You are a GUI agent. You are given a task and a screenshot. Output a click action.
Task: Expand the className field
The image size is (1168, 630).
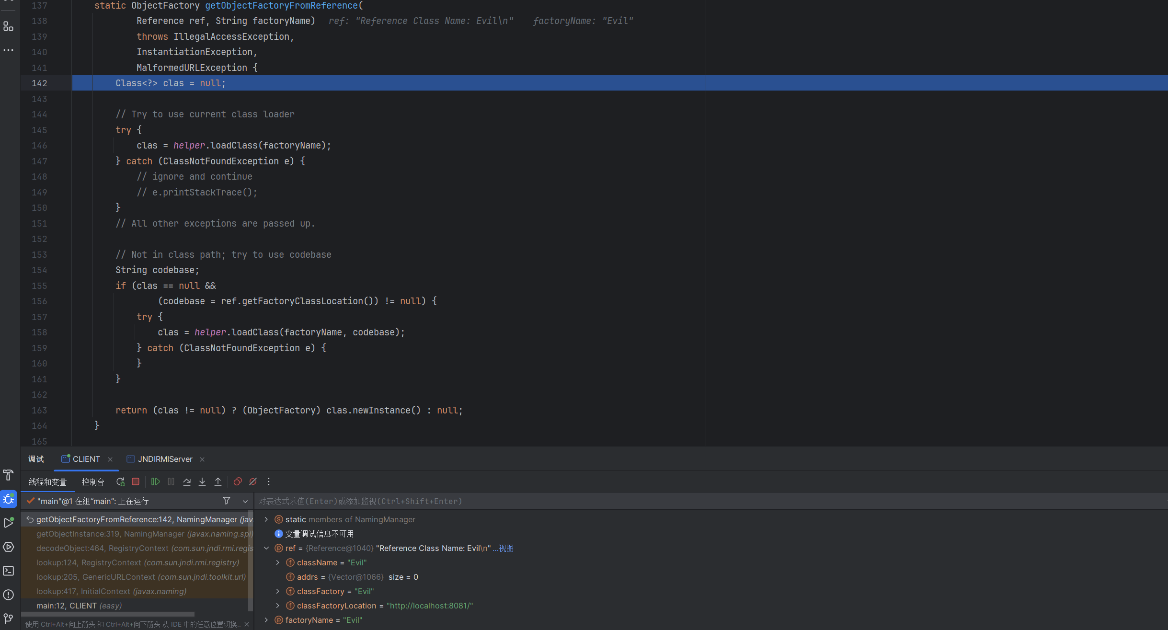[278, 562]
